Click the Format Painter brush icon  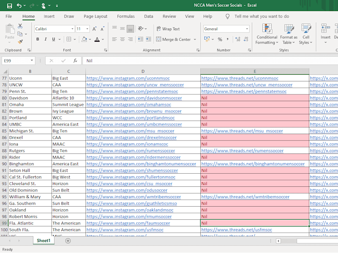pos(20,41)
